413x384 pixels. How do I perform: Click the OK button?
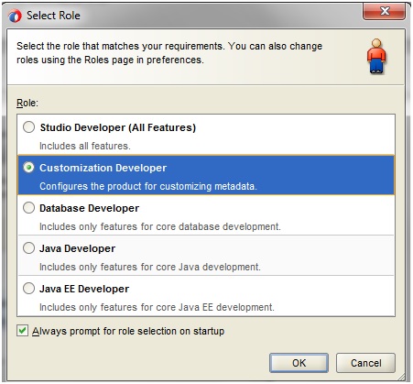click(299, 363)
